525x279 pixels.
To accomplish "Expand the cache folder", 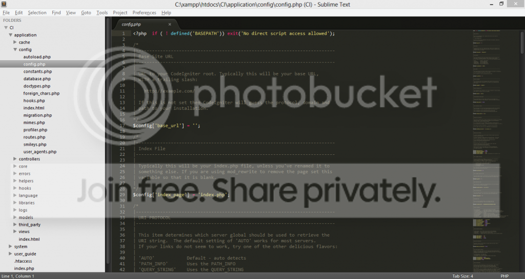I will tap(15, 42).
